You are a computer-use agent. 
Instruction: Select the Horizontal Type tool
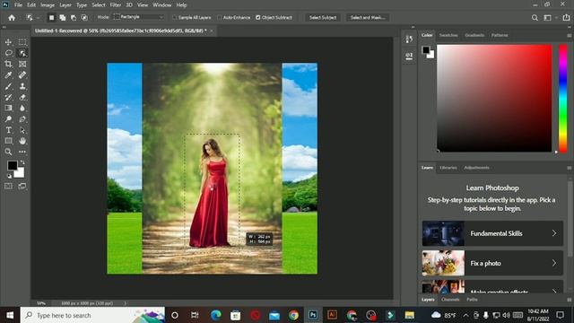(8, 130)
